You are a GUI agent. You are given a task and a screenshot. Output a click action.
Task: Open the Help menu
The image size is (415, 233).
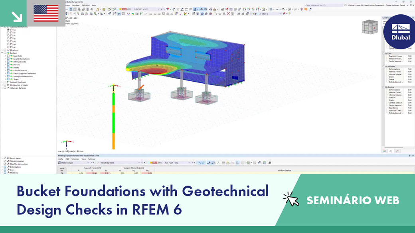tap(94, 5)
